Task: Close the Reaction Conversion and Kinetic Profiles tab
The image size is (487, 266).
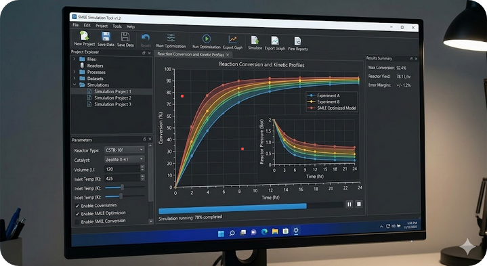Action: coord(228,55)
